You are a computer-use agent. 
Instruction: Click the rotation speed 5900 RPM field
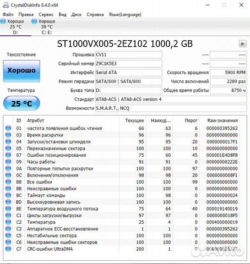pyautogui.click(x=229, y=73)
